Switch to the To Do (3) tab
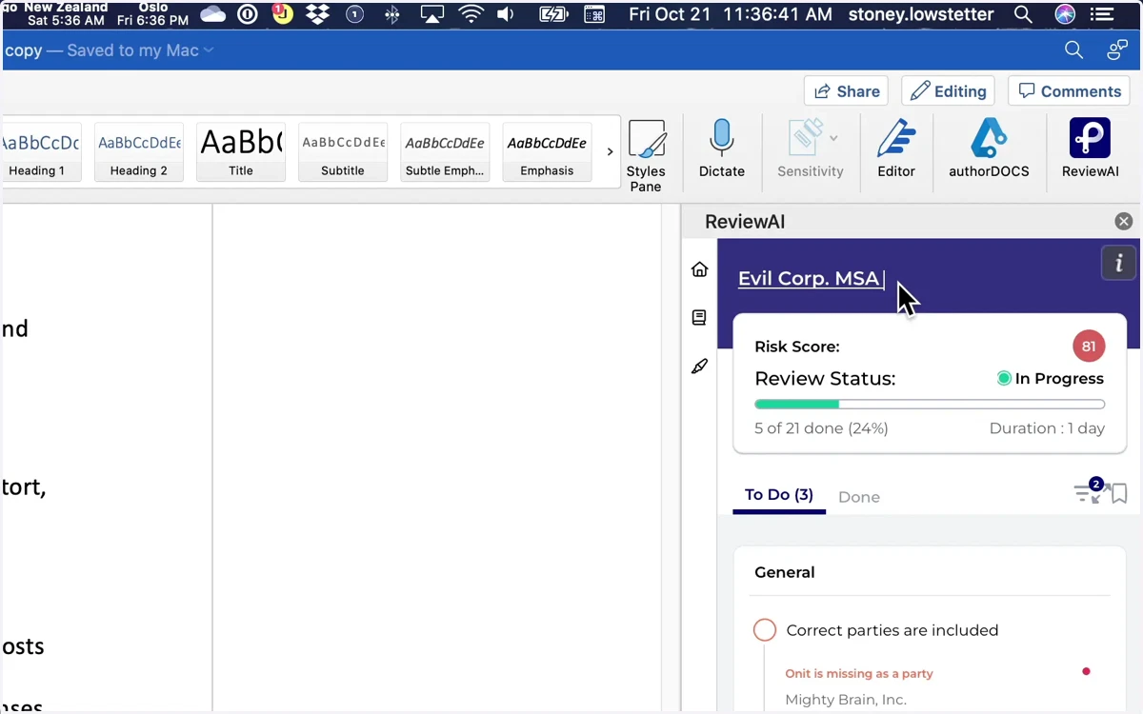 (779, 495)
